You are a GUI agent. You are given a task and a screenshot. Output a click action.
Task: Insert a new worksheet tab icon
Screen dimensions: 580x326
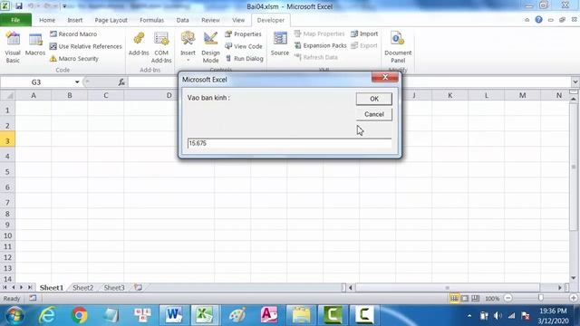(x=138, y=287)
